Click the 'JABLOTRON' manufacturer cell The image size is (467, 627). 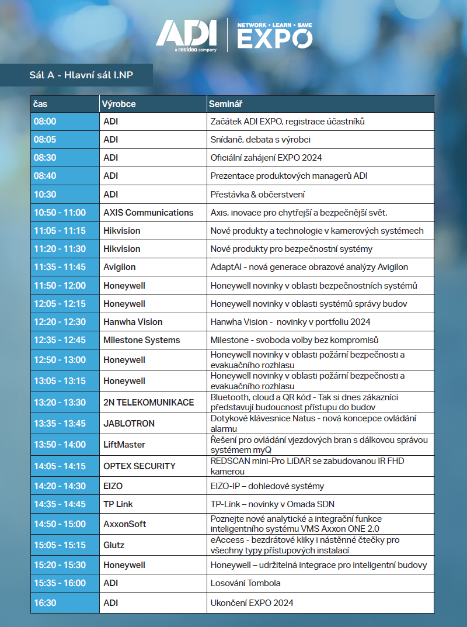click(x=153, y=424)
